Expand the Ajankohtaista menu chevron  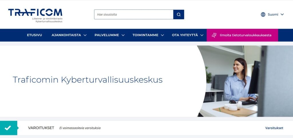[x=85, y=35]
